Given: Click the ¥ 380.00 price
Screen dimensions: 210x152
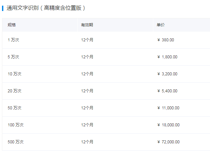Looking at the screenshot, I should (x=165, y=40).
